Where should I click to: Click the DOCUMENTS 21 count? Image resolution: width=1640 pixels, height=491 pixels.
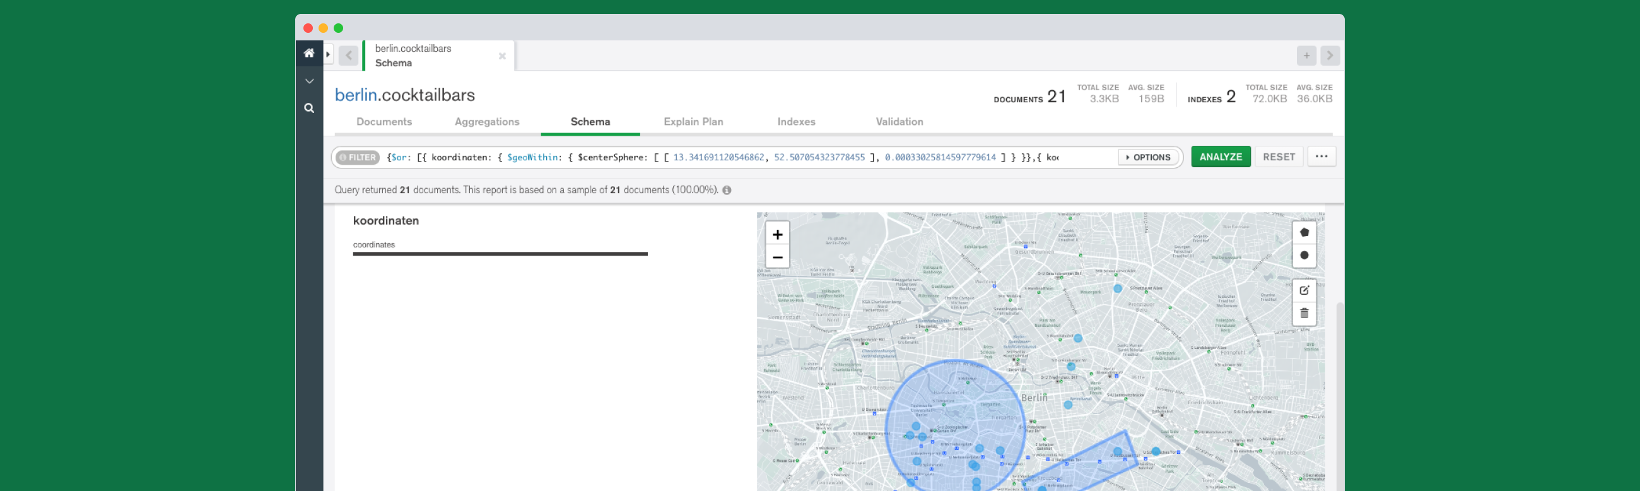click(1029, 97)
